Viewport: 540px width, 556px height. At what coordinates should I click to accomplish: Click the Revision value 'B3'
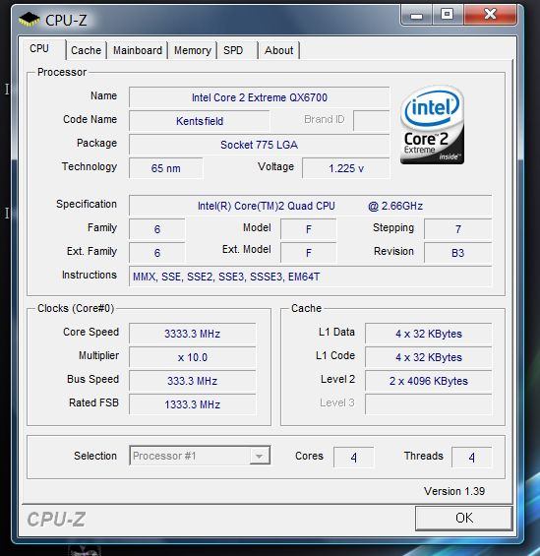[x=457, y=253]
